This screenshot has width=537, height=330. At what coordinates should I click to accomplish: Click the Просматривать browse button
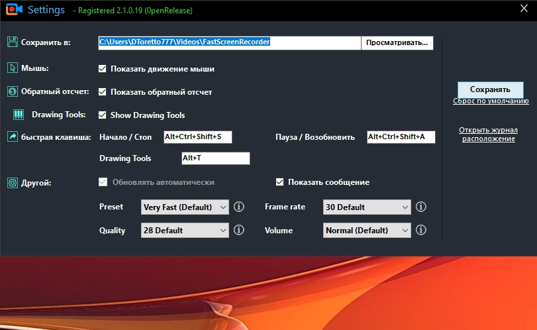397,43
